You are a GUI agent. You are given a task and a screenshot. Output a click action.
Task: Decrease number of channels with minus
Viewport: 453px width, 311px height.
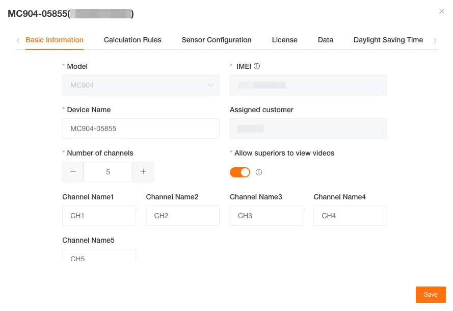coord(73,172)
